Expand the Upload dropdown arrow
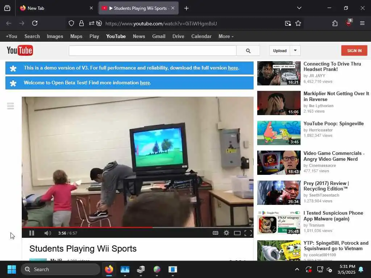The width and height of the screenshot is (371, 278). click(295, 51)
